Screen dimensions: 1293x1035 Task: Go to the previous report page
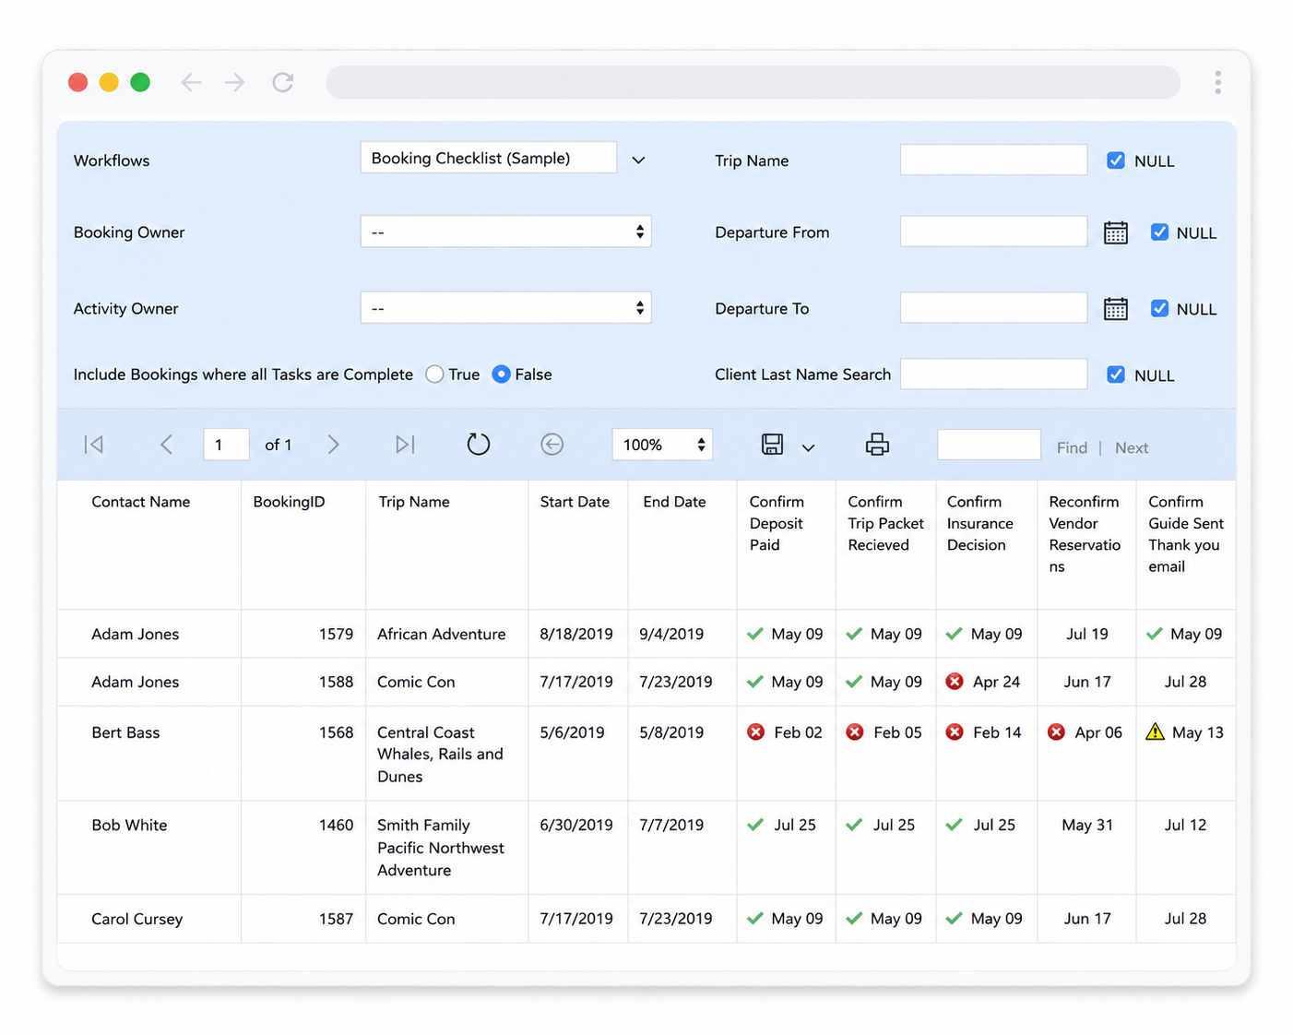click(x=166, y=445)
